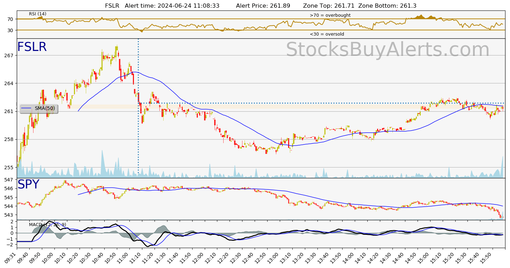The image size is (510, 268).
Task: Click the SMA(50) legend entry
Action: point(39,109)
